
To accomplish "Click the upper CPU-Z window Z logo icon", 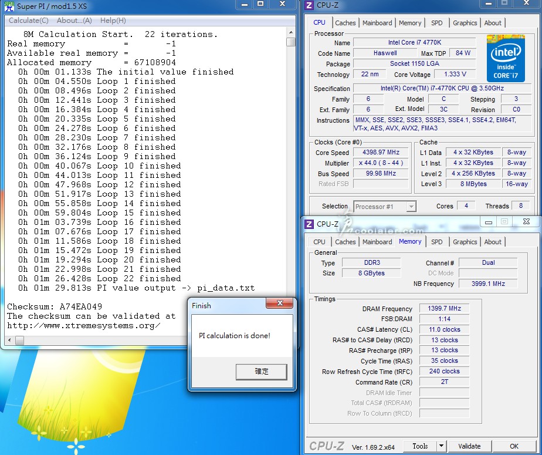I will [309, 5].
